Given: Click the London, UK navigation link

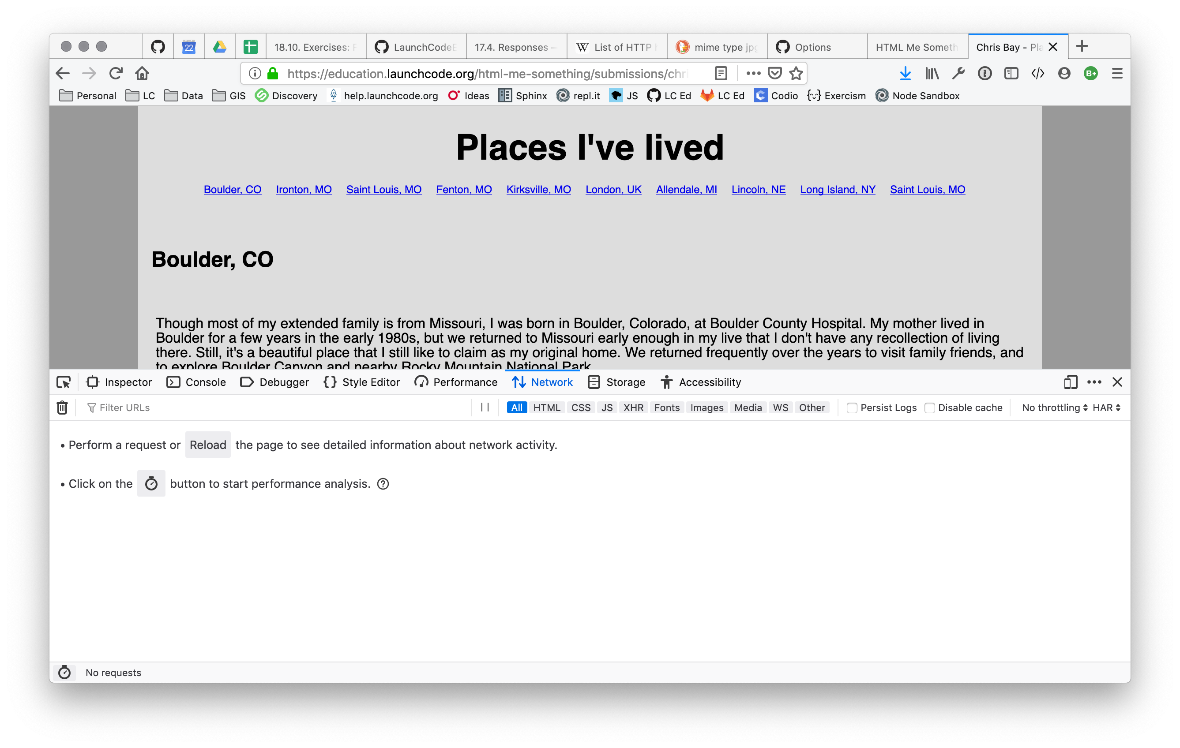Looking at the screenshot, I should (x=614, y=189).
